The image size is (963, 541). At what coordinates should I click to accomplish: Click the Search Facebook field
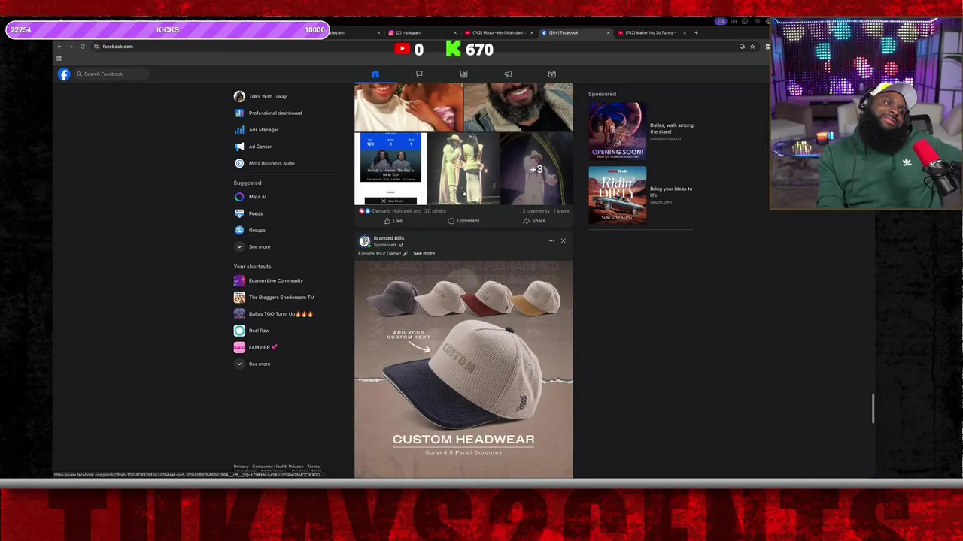pyautogui.click(x=111, y=74)
